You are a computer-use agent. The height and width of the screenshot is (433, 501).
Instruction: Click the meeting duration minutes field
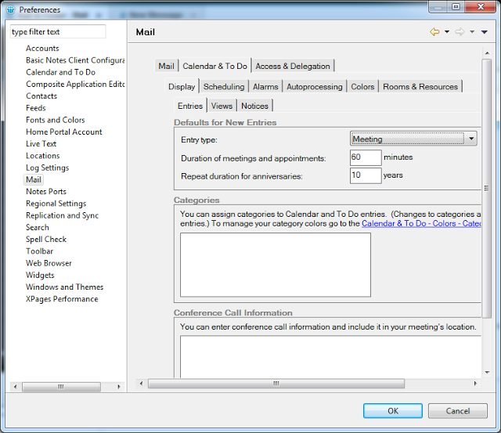(x=365, y=157)
